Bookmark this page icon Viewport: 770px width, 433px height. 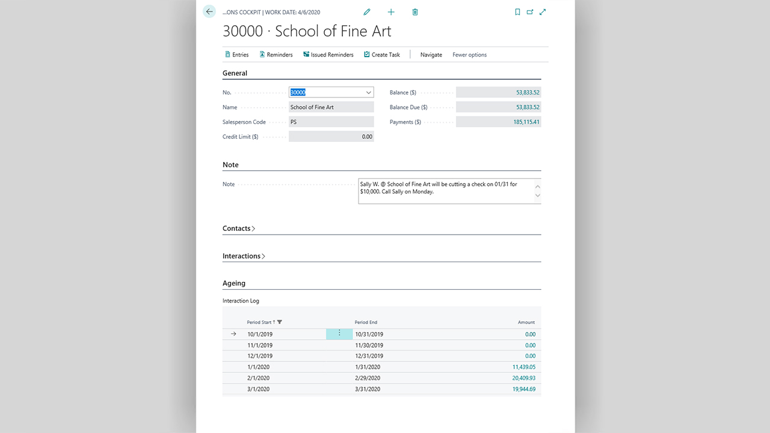pos(517,12)
